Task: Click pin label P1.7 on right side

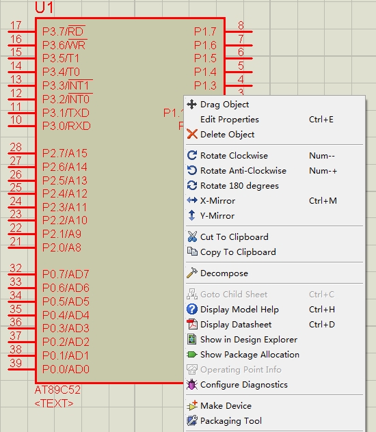Action: tap(205, 31)
